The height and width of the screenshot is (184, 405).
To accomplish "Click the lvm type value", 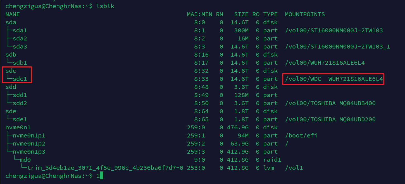I will click(x=268, y=168).
